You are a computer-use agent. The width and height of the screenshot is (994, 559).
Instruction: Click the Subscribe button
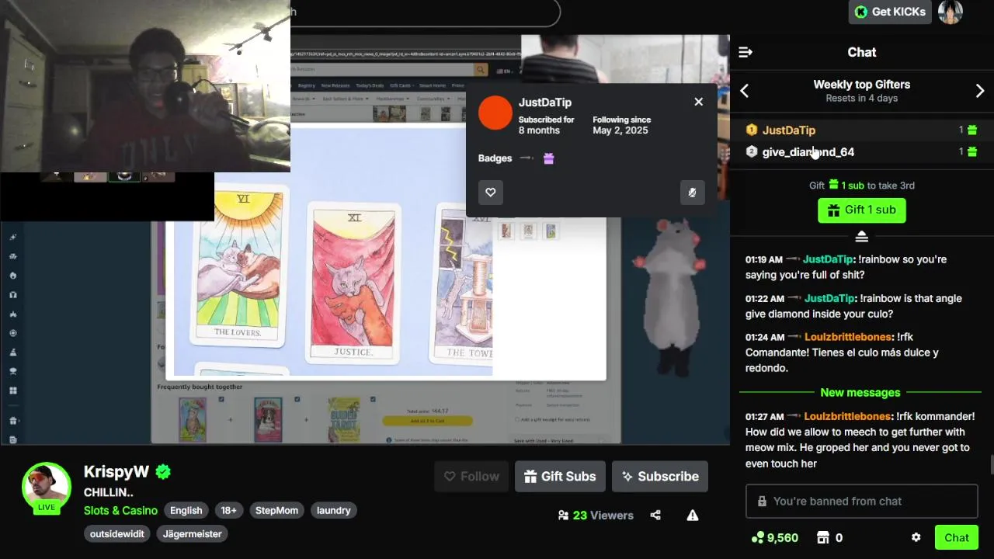point(660,477)
